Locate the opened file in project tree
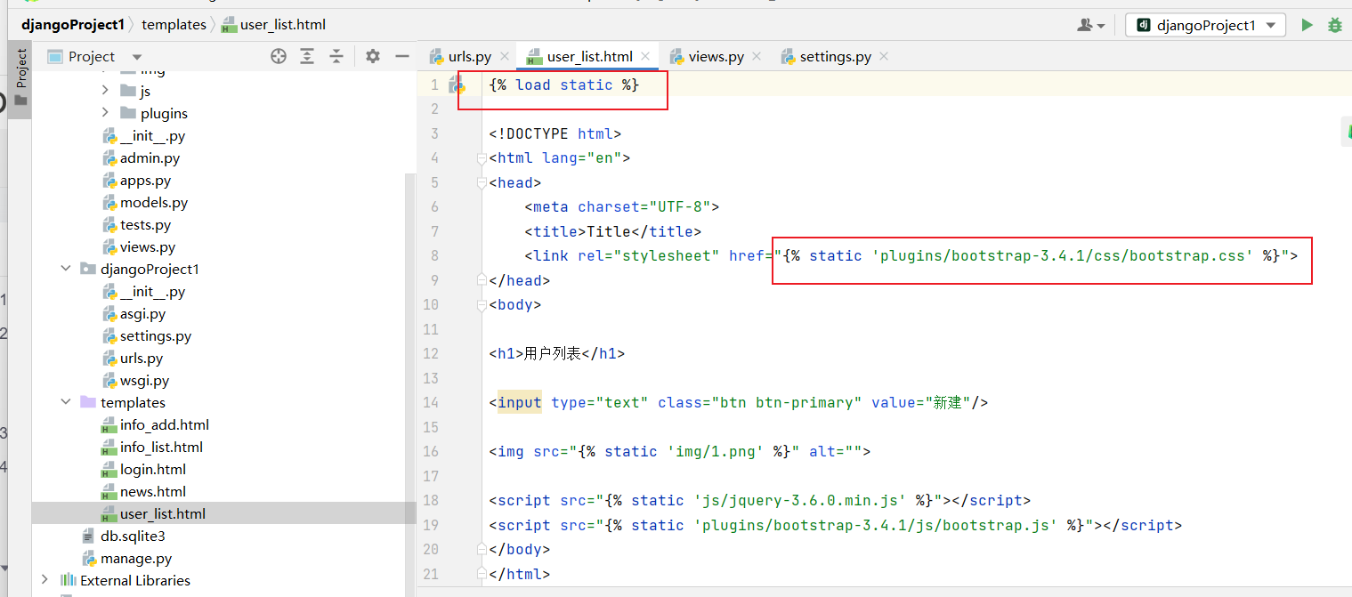1352x597 pixels. [279, 56]
